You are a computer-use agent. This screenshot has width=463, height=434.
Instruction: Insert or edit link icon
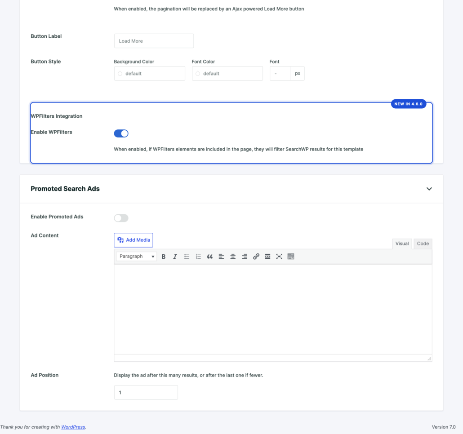(x=256, y=257)
